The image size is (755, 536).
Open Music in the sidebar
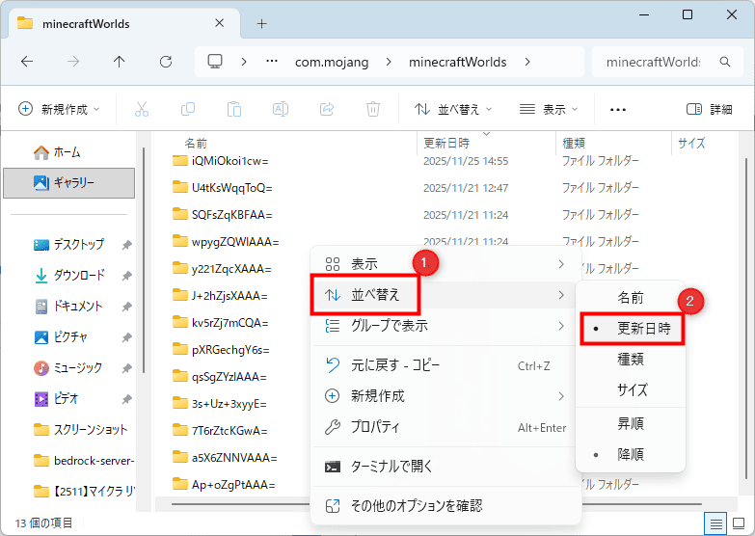pyautogui.click(x=67, y=368)
